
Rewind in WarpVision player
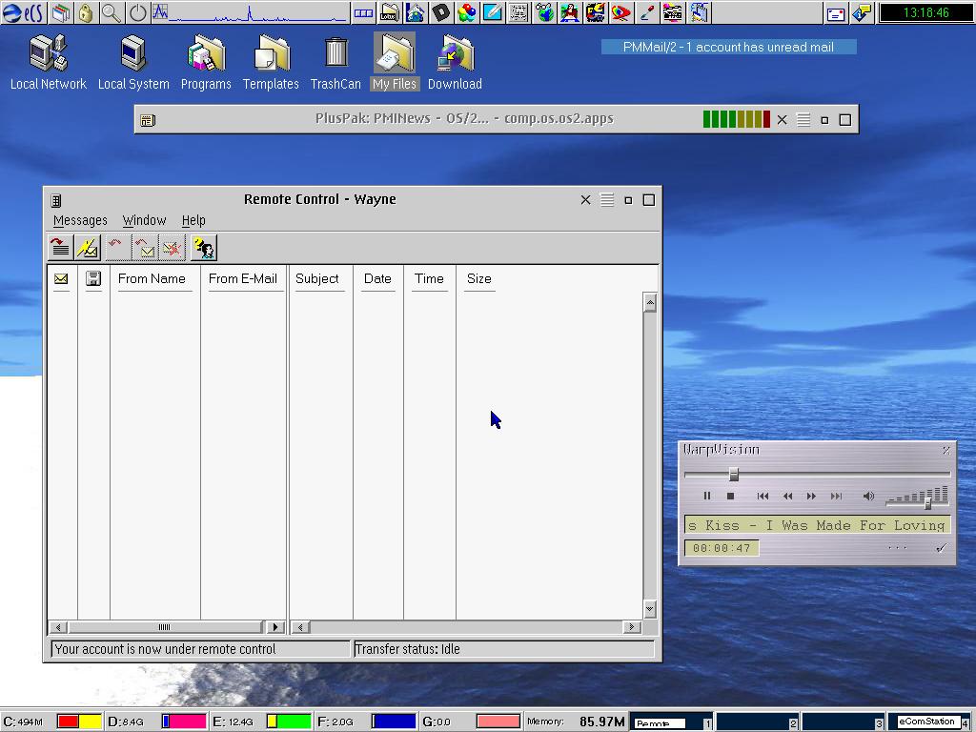coord(787,496)
